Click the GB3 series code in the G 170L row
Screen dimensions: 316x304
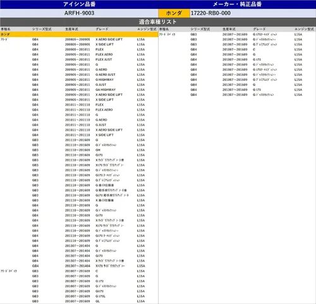click(35, 296)
